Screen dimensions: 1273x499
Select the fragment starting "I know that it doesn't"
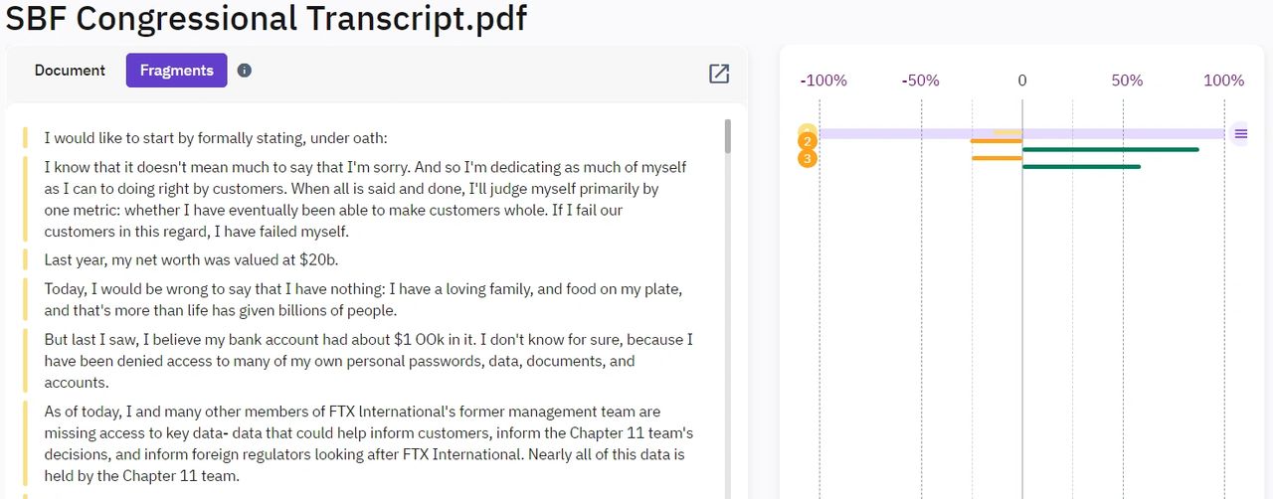point(365,199)
